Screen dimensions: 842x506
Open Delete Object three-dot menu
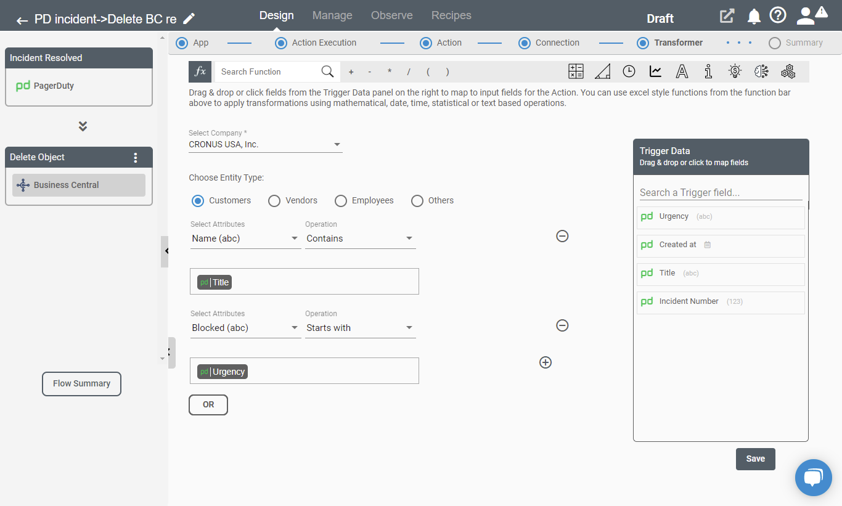point(136,158)
